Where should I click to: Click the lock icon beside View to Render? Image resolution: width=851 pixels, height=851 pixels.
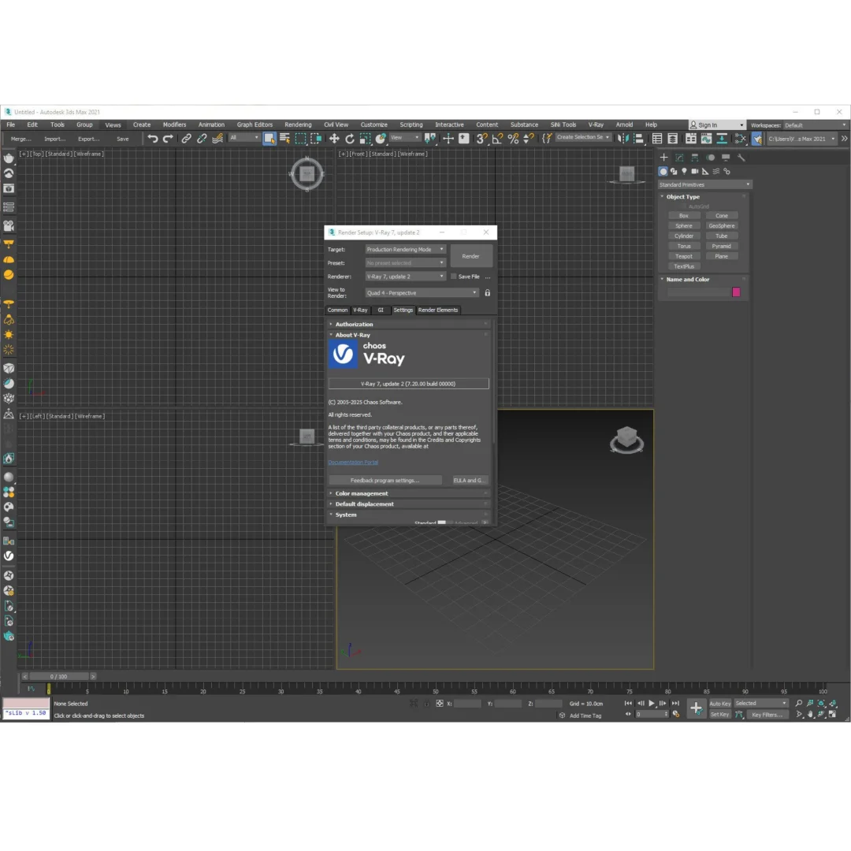pyautogui.click(x=487, y=293)
